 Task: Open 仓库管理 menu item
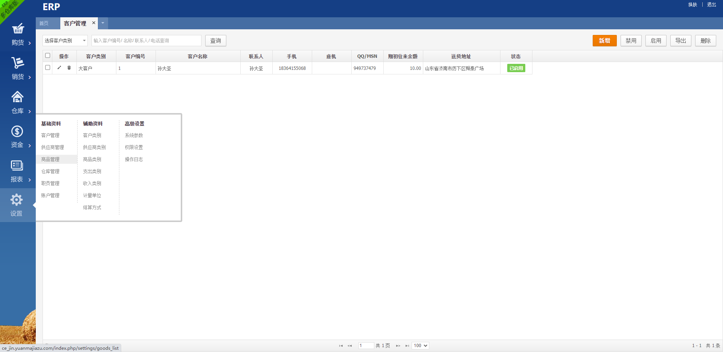(x=50, y=171)
